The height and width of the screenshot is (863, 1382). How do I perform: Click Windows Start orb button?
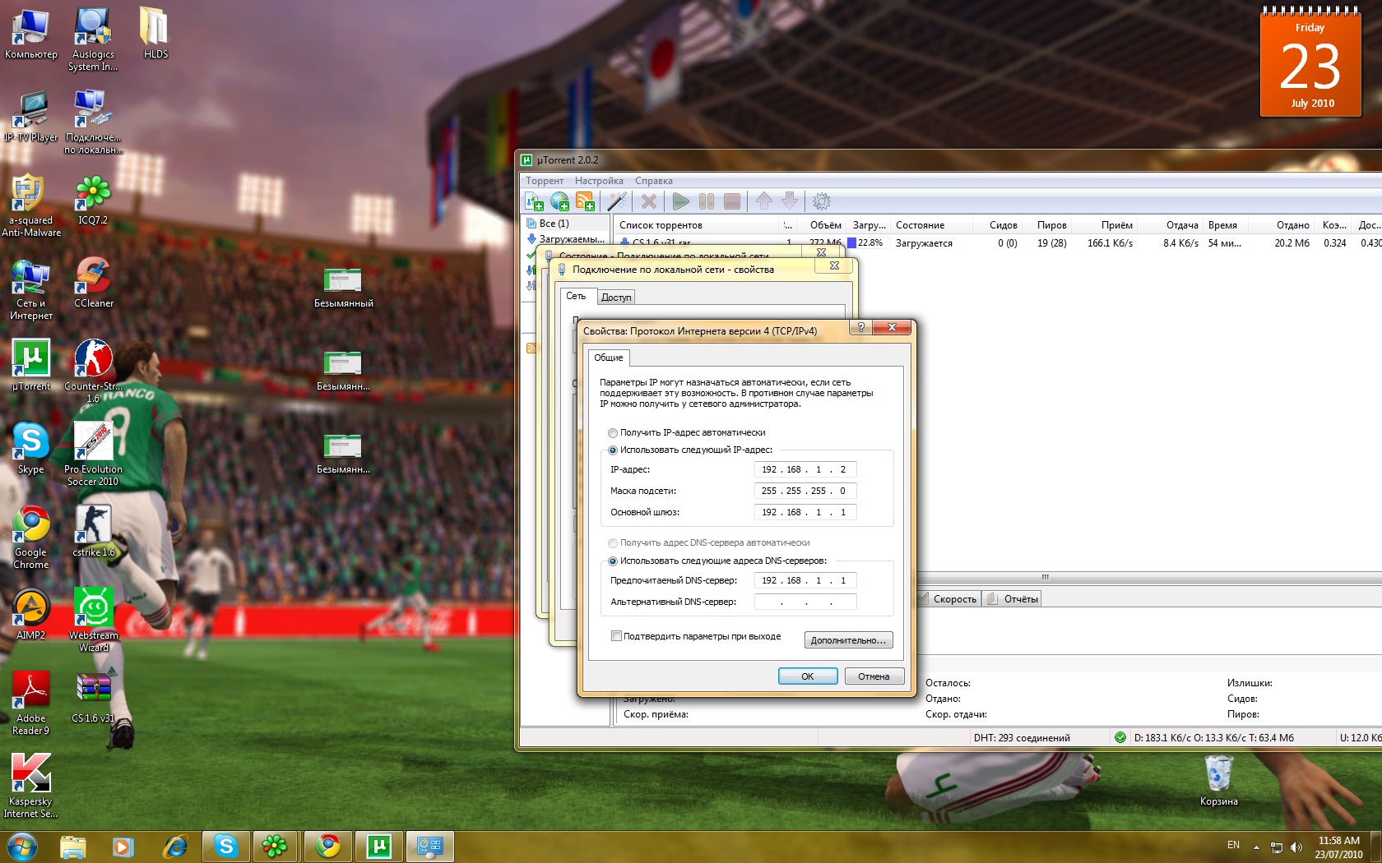click(22, 846)
